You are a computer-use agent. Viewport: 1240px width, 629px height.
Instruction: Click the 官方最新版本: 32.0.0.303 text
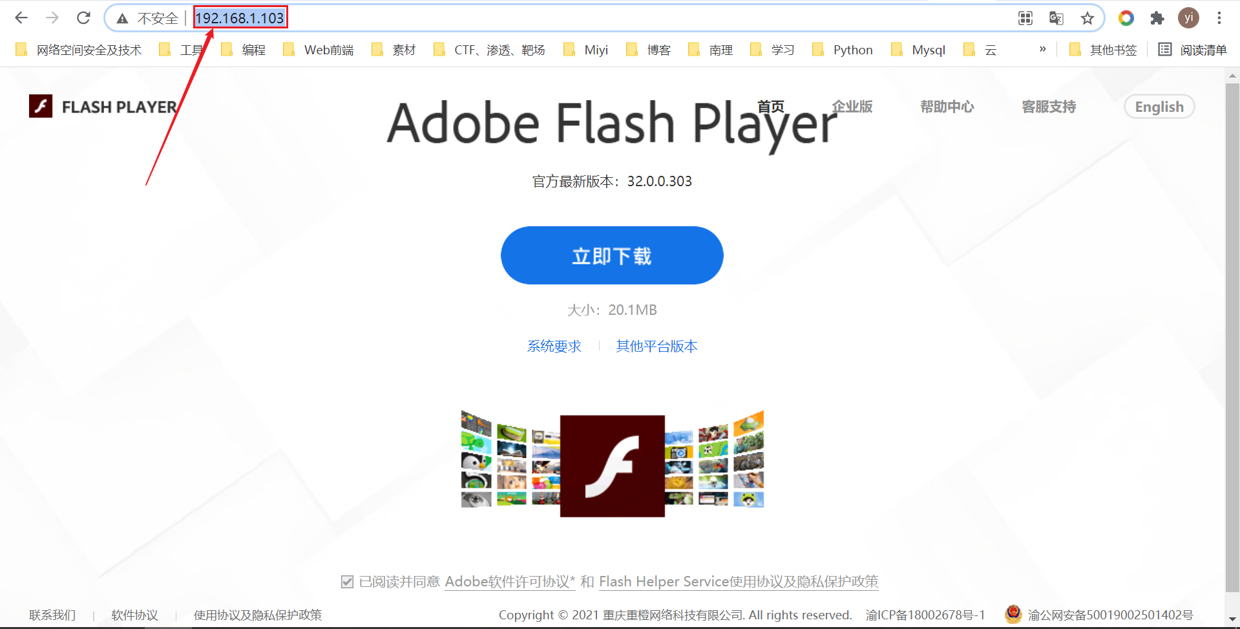pos(612,181)
